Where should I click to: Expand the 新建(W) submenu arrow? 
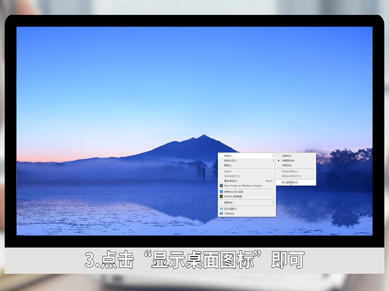[273, 202]
